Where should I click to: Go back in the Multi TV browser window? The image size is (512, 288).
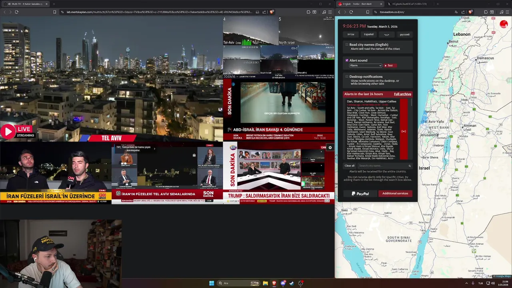4,12
